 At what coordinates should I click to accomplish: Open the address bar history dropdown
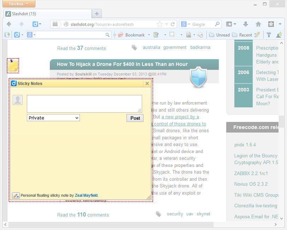pos(166,24)
